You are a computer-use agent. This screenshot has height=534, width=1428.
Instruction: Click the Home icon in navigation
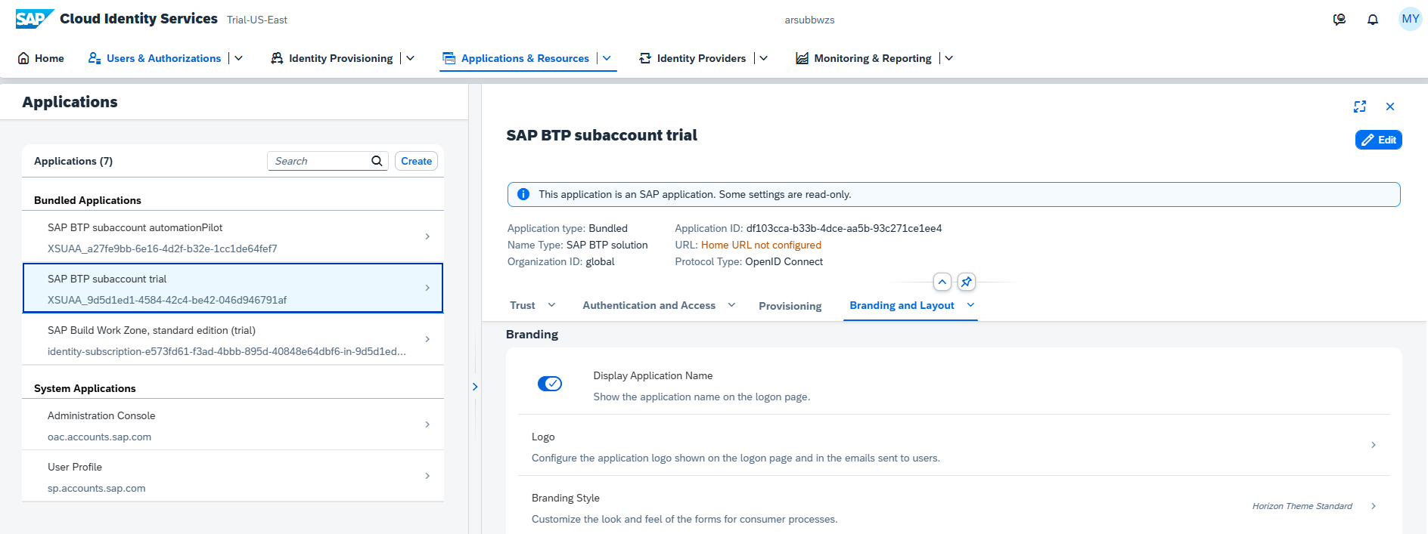(x=24, y=58)
